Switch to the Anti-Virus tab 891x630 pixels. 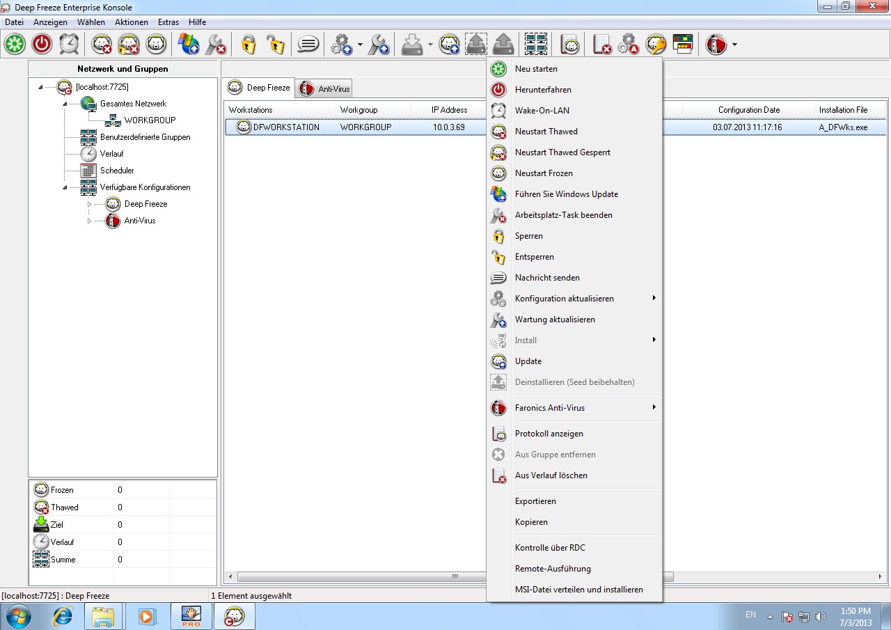[x=324, y=89]
